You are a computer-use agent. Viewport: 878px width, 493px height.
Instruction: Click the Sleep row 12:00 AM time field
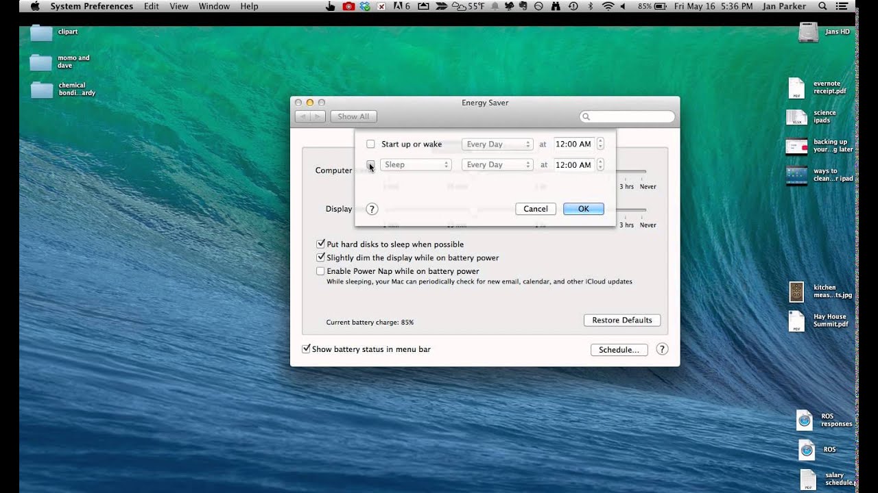tap(573, 165)
